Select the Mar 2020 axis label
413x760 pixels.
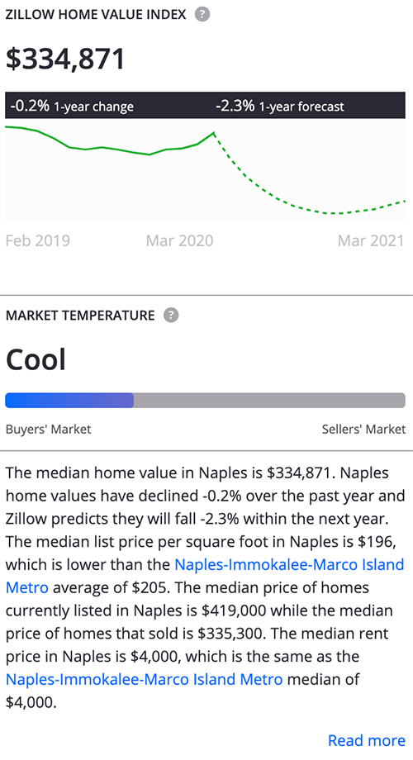pyautogui.click(x=180, y=241)
